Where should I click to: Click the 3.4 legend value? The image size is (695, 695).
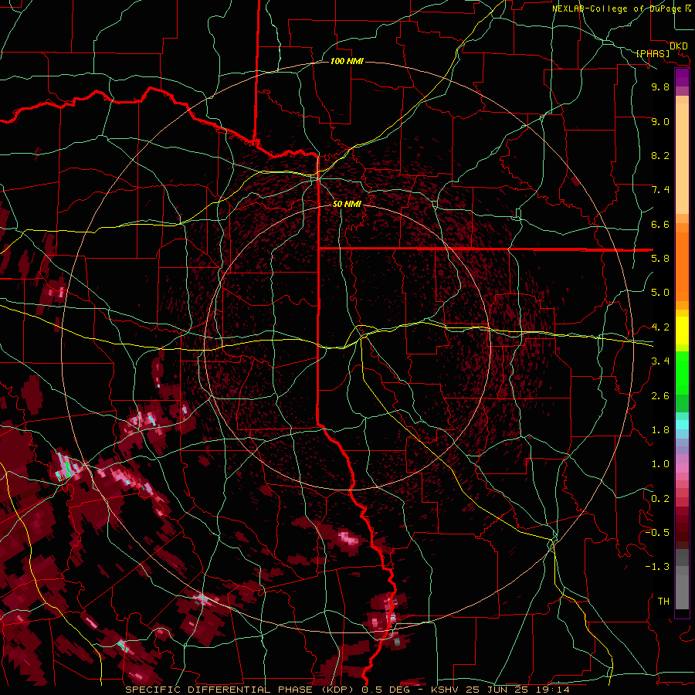point(660,361)
